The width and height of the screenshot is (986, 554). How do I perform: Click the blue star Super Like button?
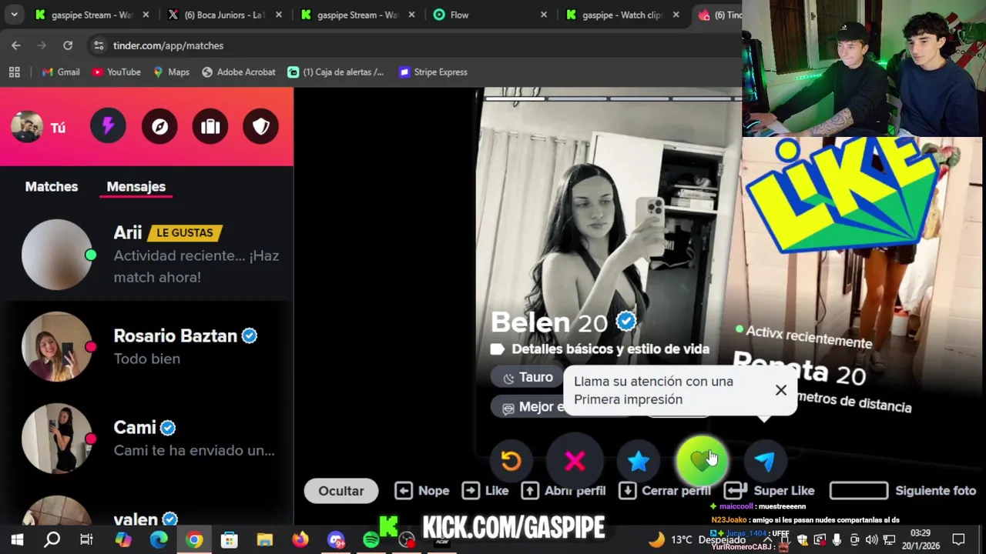[x=639, y=461]
